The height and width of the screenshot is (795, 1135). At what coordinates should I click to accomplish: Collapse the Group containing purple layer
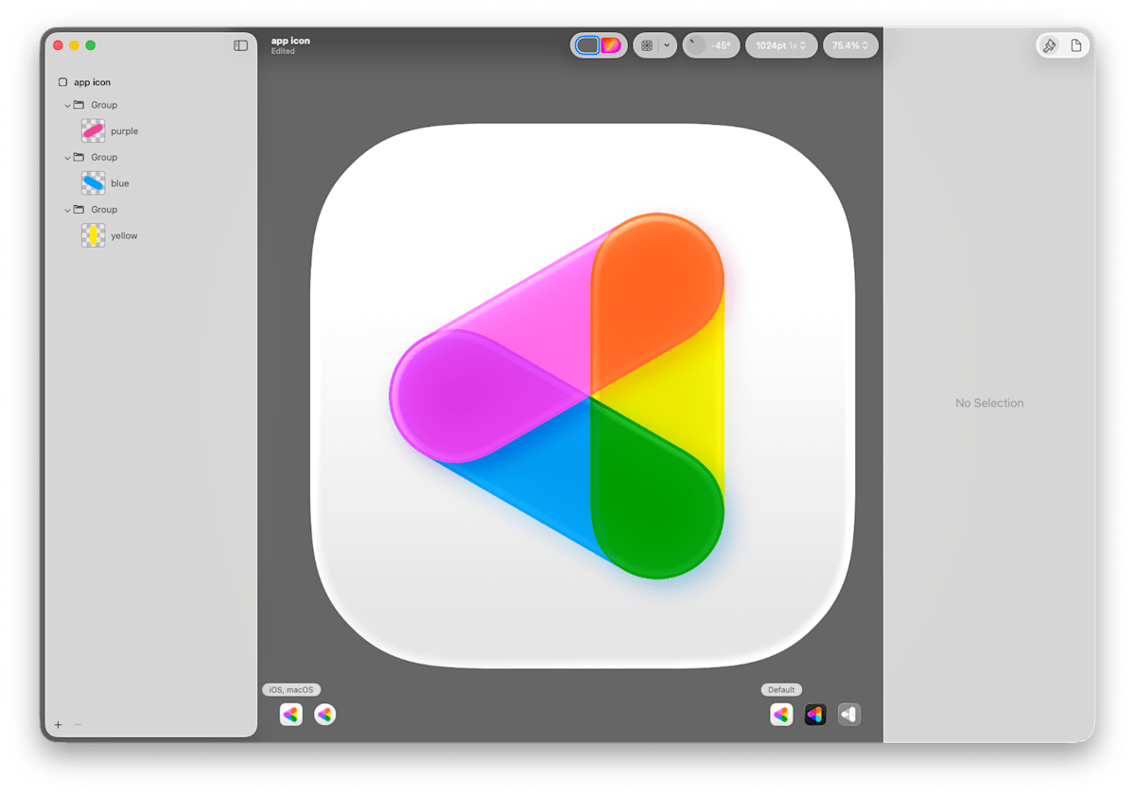click(x=67, y=105)
